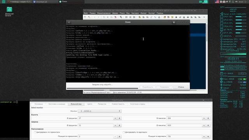The width and height of the screenshot is (249, 140).
Task: Increase width in pixels with plus button
Action: pyautogui.click(x=208, y=125)
